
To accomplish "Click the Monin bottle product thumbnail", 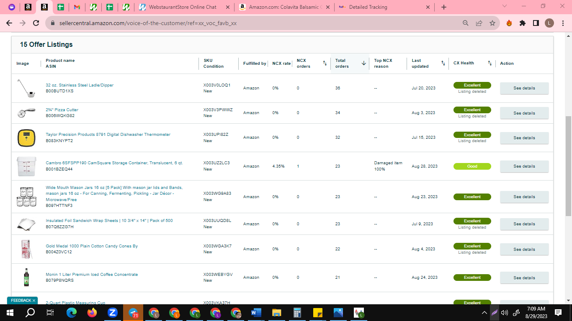I will click(x=26, y=278).
